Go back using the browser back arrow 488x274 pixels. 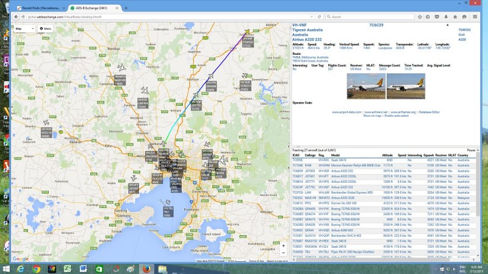[16, 17]
